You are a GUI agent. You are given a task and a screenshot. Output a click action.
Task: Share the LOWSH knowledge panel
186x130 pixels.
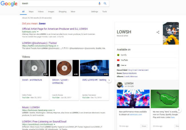click(x=158, y=32)
